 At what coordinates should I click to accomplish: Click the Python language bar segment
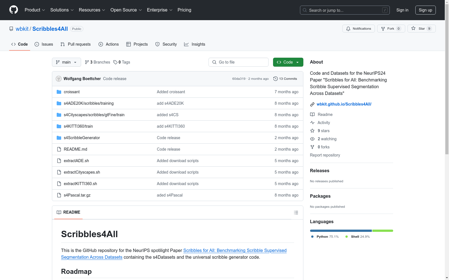(341, 231)
